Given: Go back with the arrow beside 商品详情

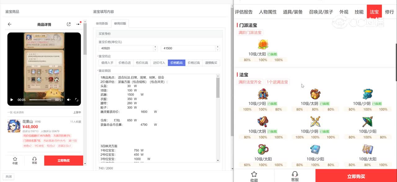Looking at the screenshot, I should point(10,24).
